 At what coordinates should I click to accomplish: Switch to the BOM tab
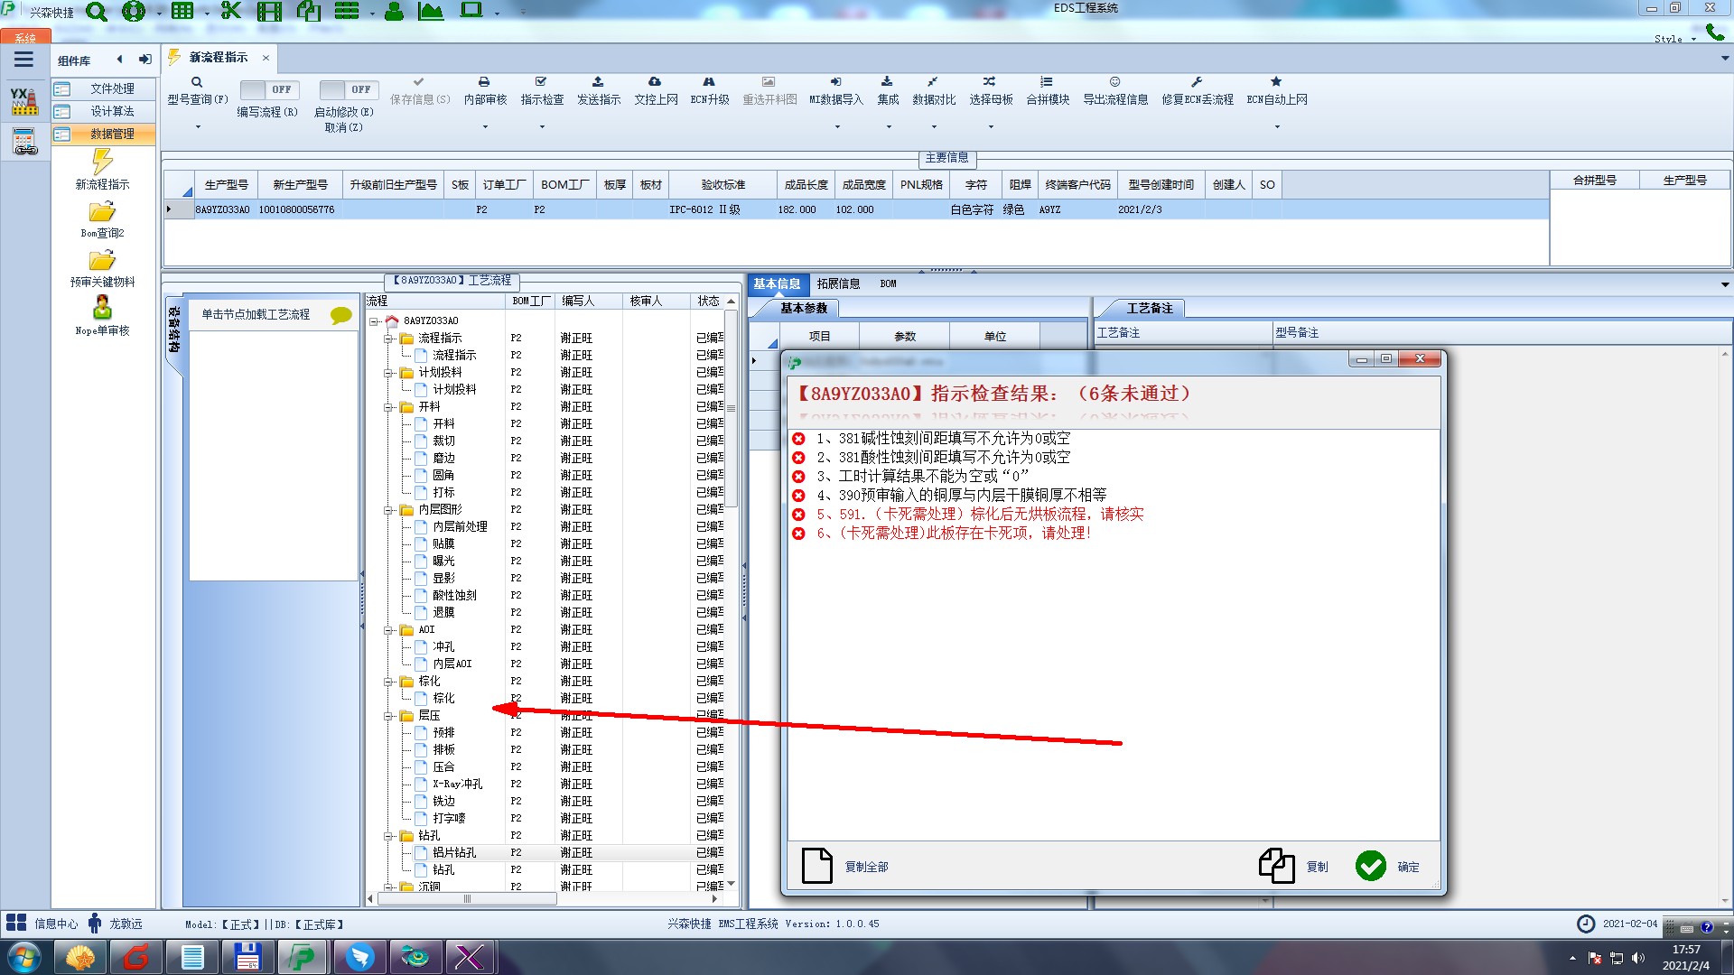click(x=888, y=283)
